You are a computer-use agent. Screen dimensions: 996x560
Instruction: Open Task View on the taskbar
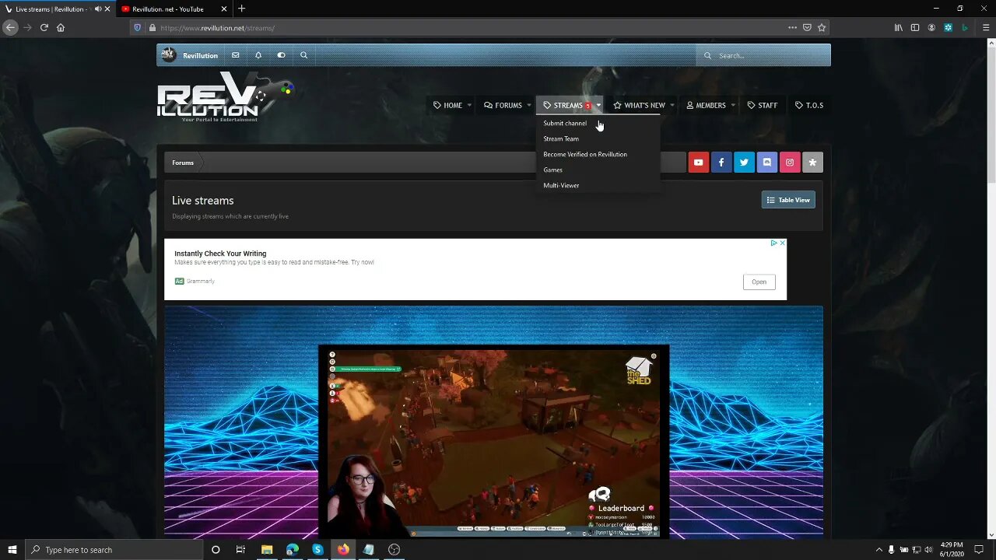coord(240,549)
